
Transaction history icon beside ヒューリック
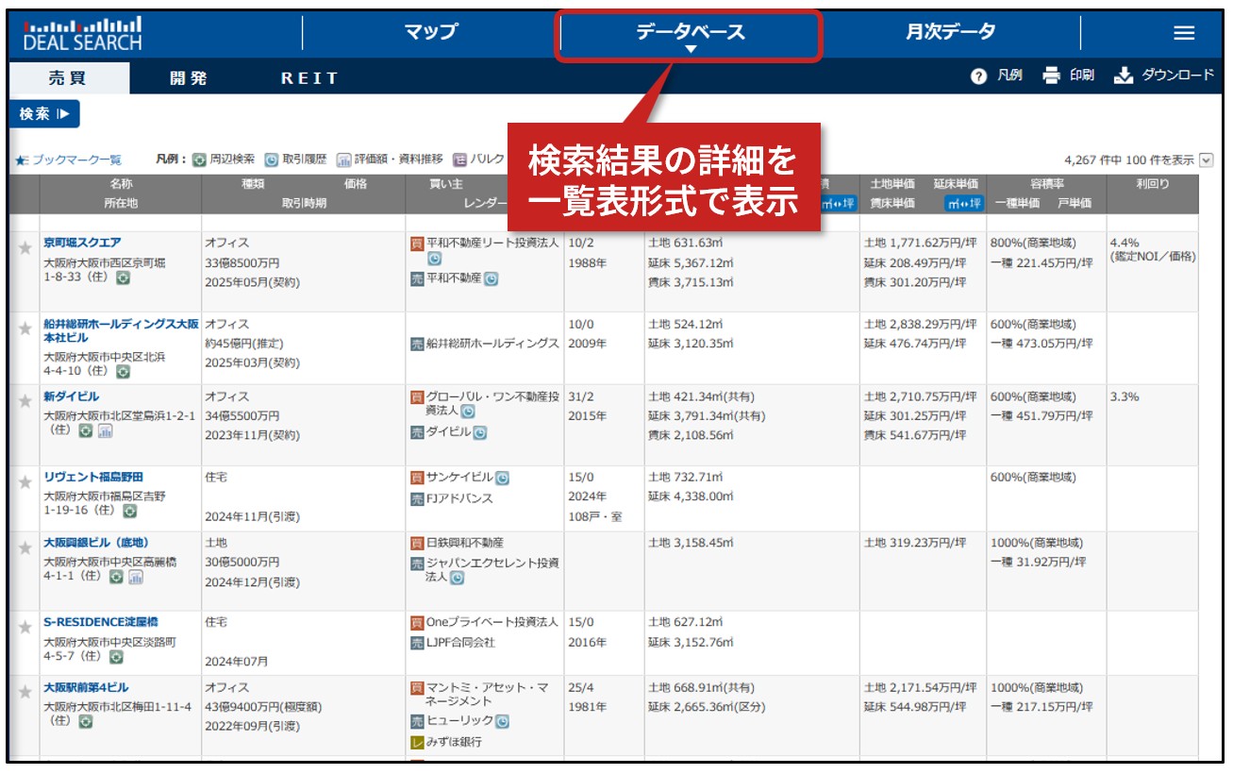coord(502,721)
